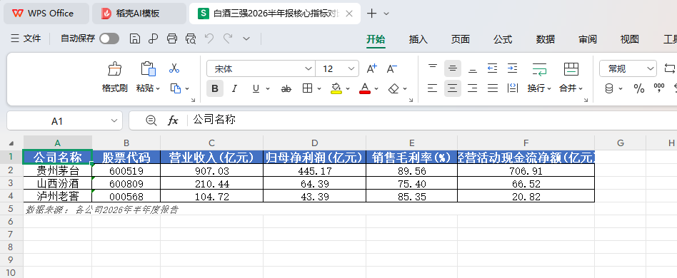The height and width of the screenshot is (278, 677).
Task: Click the currency coin-stack icon
Action: [610, 89]
